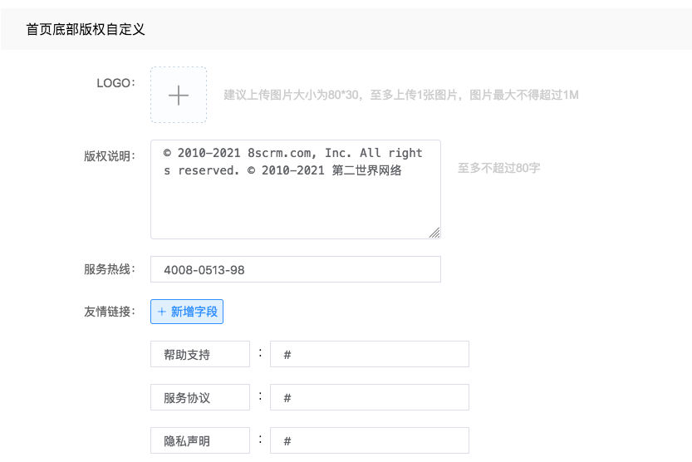The height and width of the screenshot is (462, 692).
Task: Click the LOGO field label
Action: [115, 83]
